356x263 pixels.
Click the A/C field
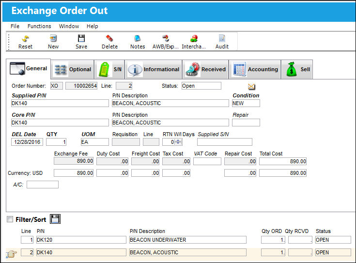tap(43, 185)
